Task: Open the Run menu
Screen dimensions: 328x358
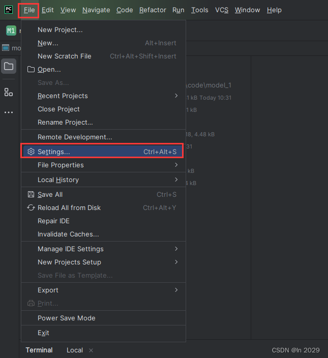Action: [x=178, y=10]
